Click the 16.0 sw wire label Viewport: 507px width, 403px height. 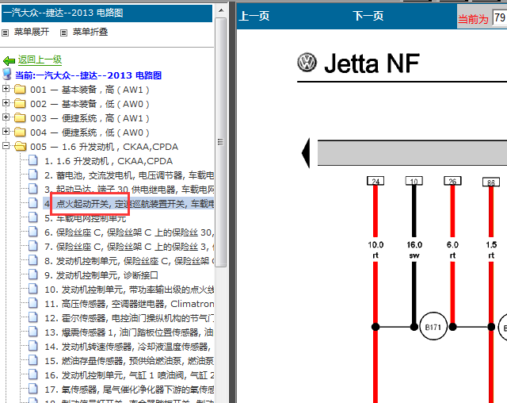point(414,250)
